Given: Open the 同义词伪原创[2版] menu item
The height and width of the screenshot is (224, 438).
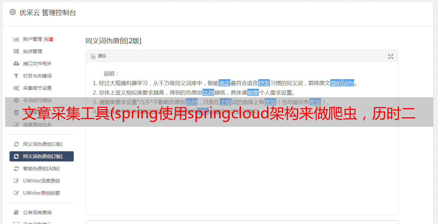Looking at the screenshot, I should [41, 156].
